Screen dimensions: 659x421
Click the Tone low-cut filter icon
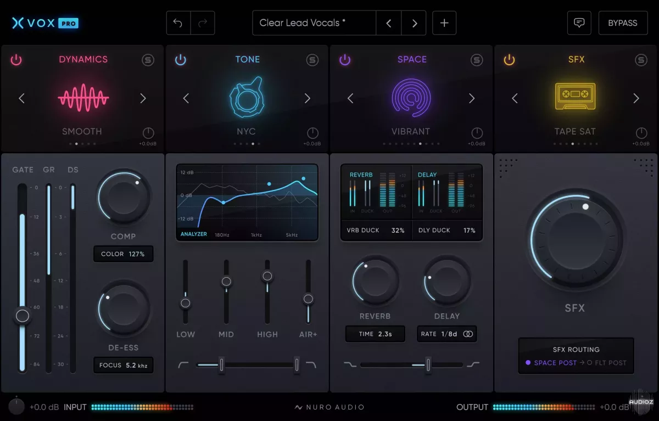click(183, 364)
